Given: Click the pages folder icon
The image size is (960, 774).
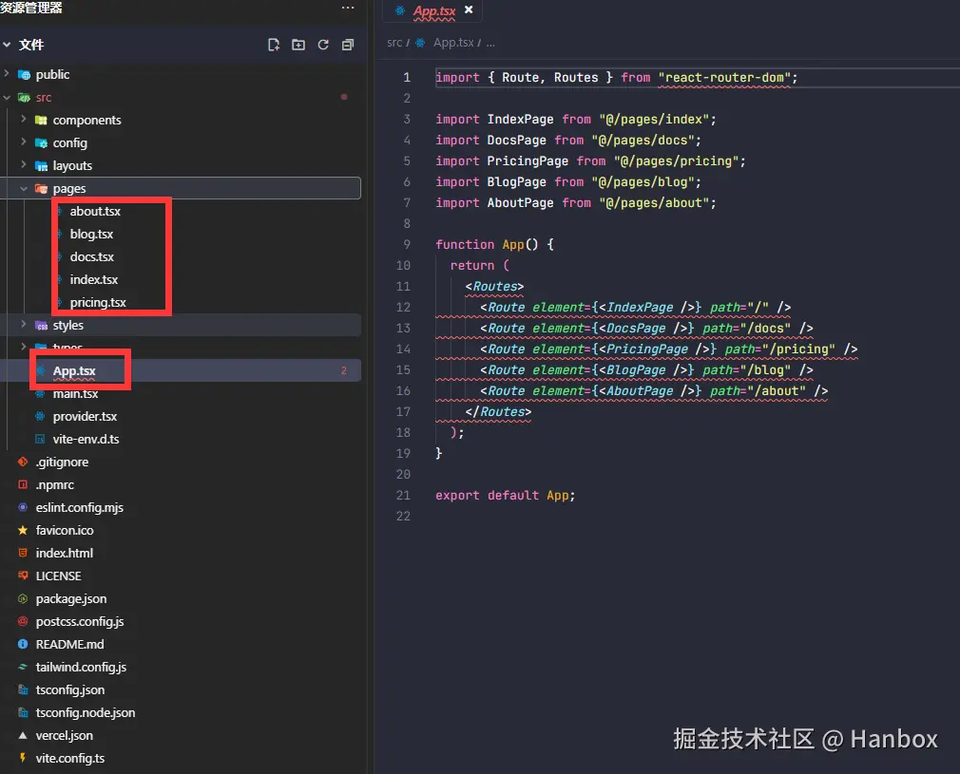Looking at the screenshot, I should [x=41, y=188].
